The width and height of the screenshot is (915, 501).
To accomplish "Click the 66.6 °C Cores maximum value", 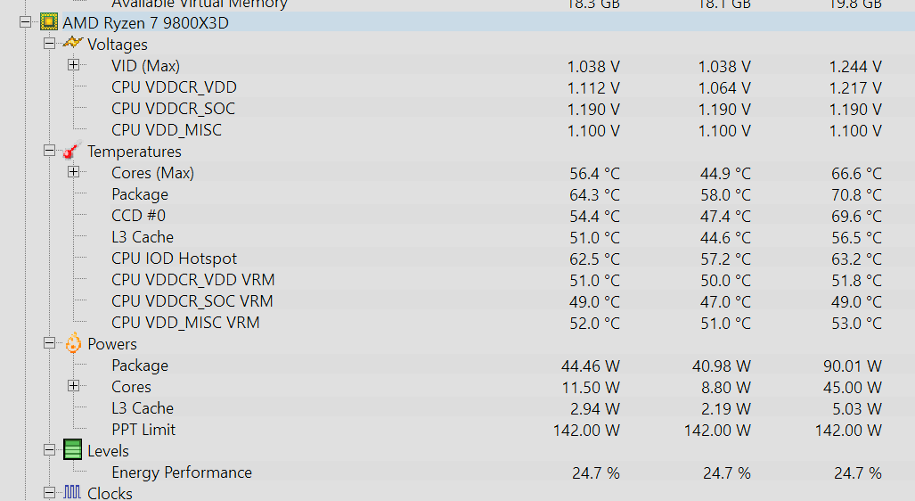I will coord(857,174).
